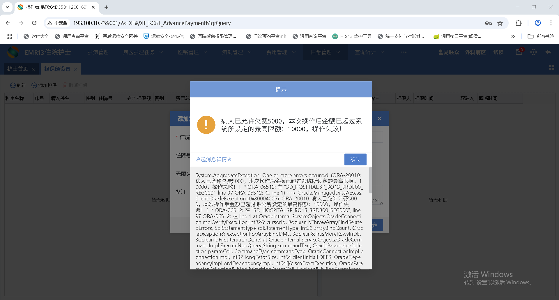Open the bookmarks apps grid icon
This screenshot has width=559, height=300.
click(9, 36)
